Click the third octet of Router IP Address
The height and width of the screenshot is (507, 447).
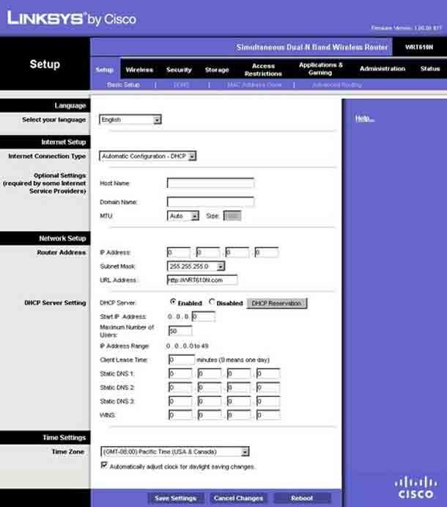tap(237, 252)
